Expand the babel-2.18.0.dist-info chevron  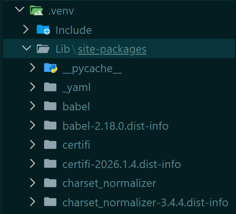point(33,125)
